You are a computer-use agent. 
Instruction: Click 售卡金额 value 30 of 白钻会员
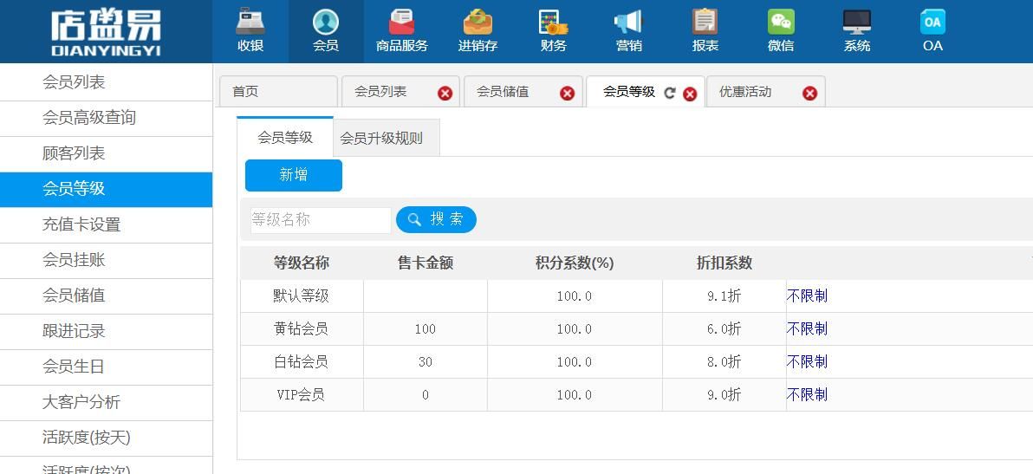[426, 362]
